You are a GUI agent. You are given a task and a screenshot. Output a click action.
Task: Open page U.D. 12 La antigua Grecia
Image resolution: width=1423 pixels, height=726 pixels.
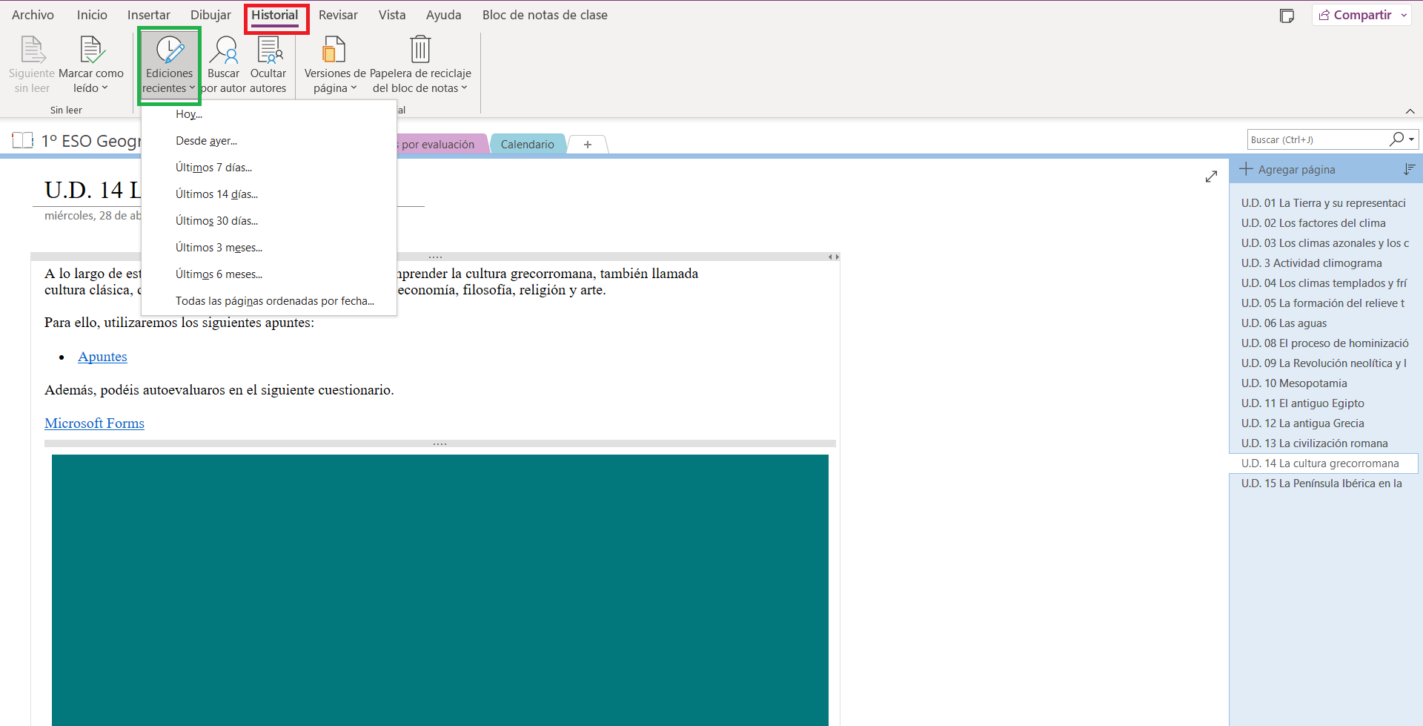(1324, 423)
